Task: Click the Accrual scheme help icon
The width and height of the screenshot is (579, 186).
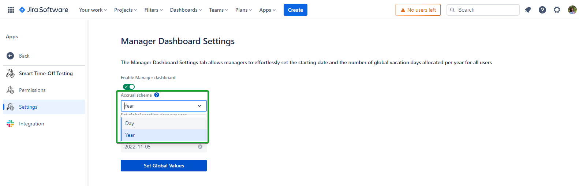Action: 157,95
